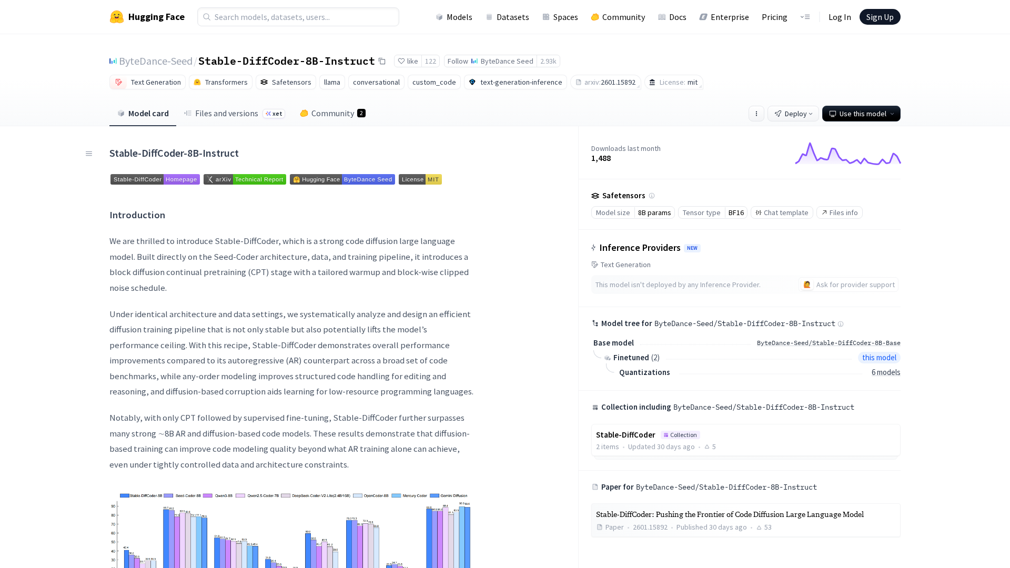1010x568 pixels.
Task: Click the downloads trend chart
Action: 847,154
